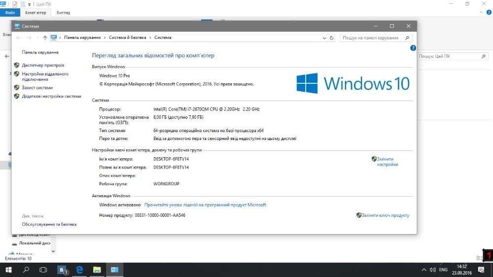Open address bar history dropdown in System window
The height and width of the screenshot is (277, 493).
click(324, 38)
